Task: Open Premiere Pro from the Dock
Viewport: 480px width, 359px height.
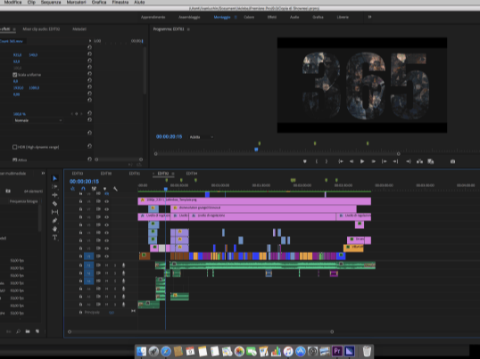Action: tap(337, 351)
